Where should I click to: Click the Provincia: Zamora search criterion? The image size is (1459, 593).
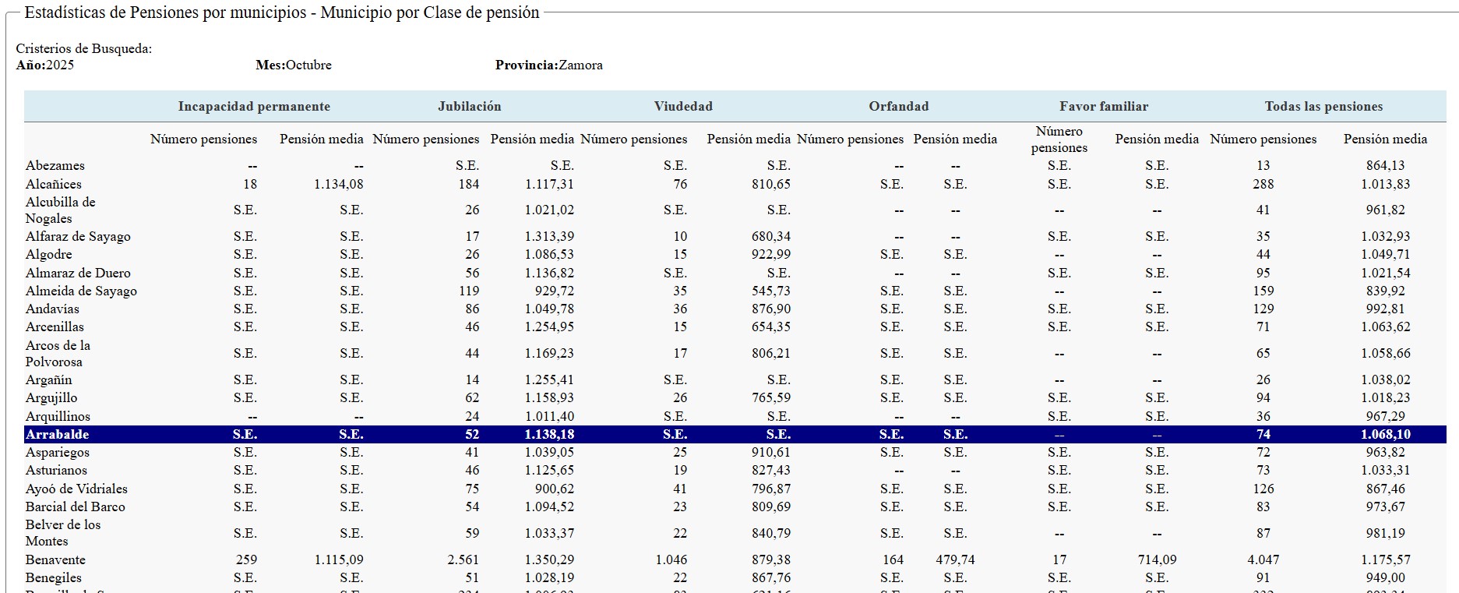[x=548, y=65]
